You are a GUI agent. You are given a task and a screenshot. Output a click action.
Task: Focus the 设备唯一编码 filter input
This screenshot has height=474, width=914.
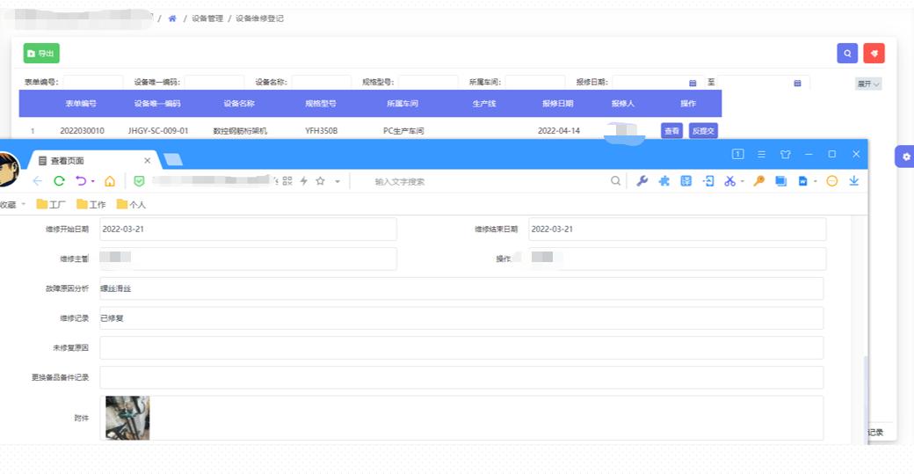pos(214,82)
